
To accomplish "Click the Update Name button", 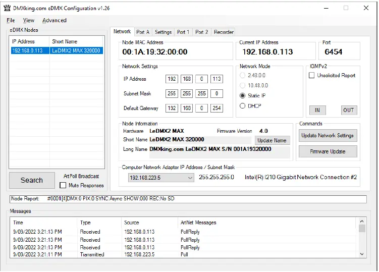I will (x=272, y=140).
